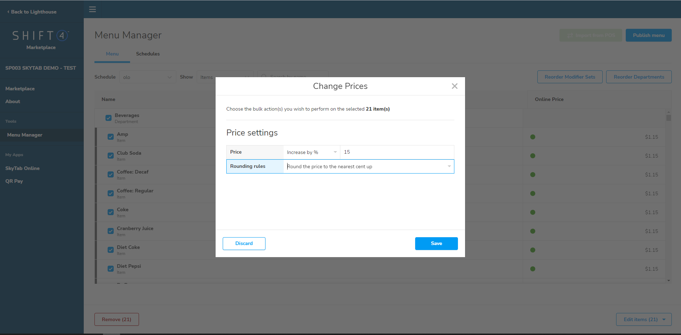Click the scrollbar down arrow in item list
This screenshot has height=335, width=681.
[x=669, y=281]
